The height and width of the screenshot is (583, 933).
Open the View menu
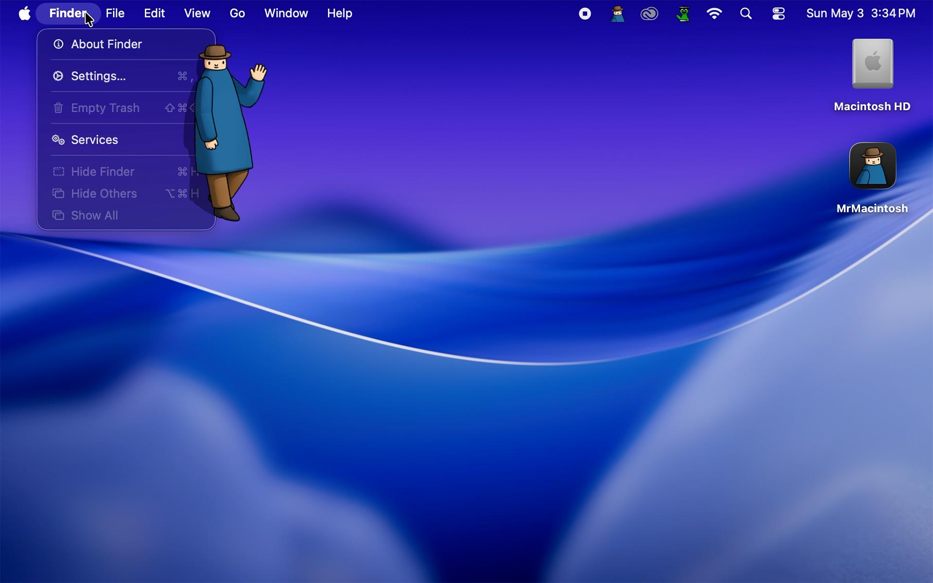[197, 14]
